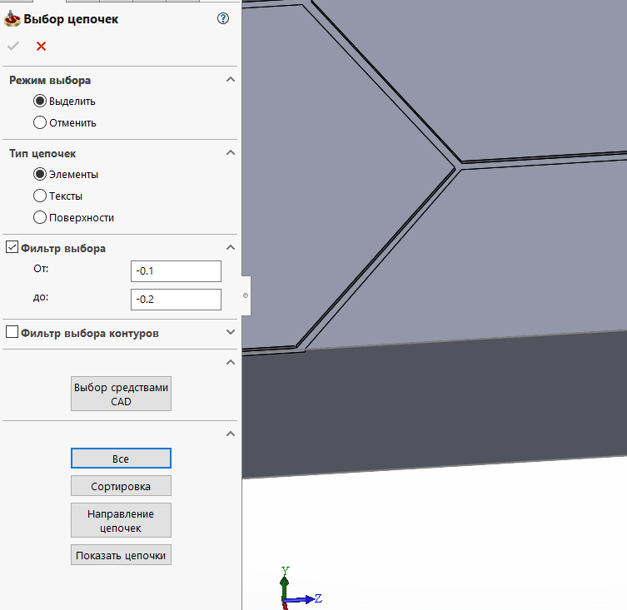
Task: Select the Выделить radio button
Action: 40,101
